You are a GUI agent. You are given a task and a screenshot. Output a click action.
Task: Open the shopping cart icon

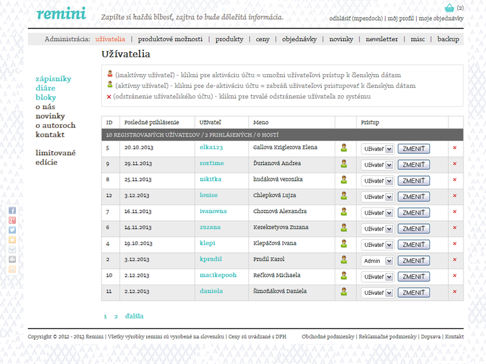coord(450,8)
